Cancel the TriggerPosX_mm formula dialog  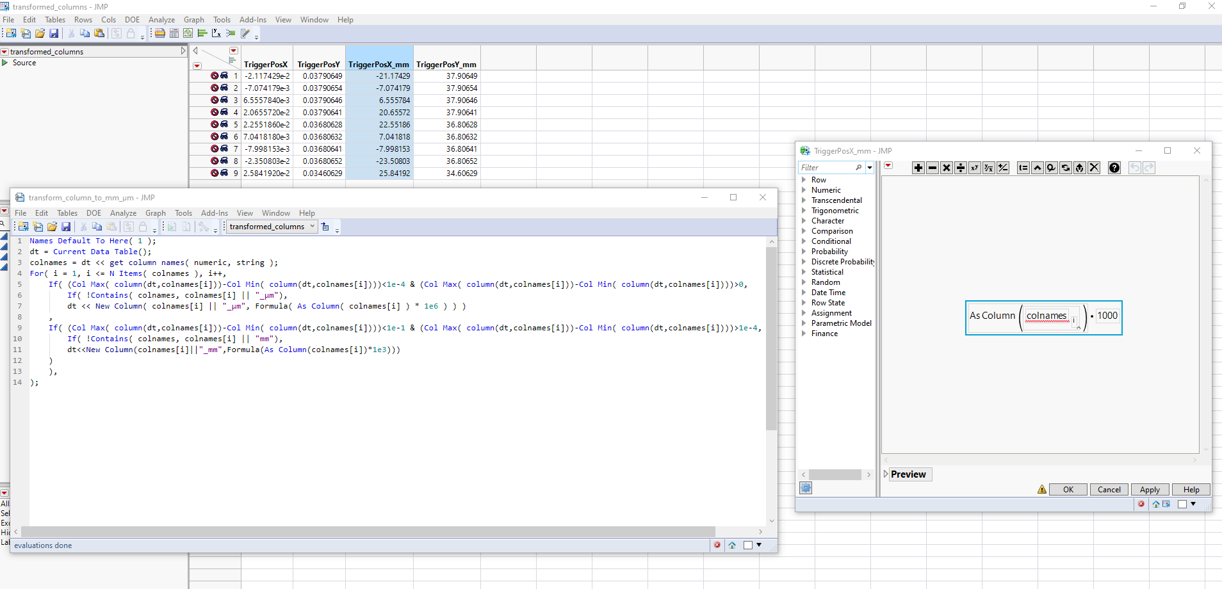pos(1109,489)
